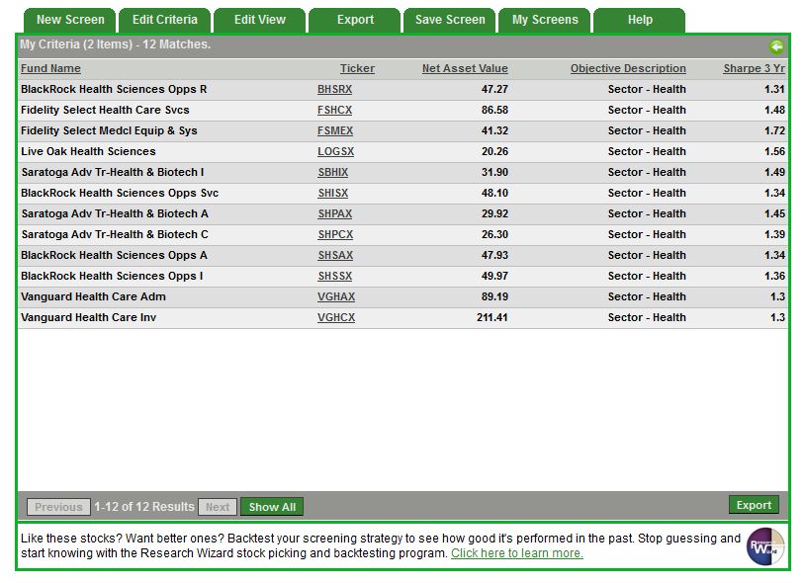Open the LOGSX ticker link

click(x=336, y=152)
